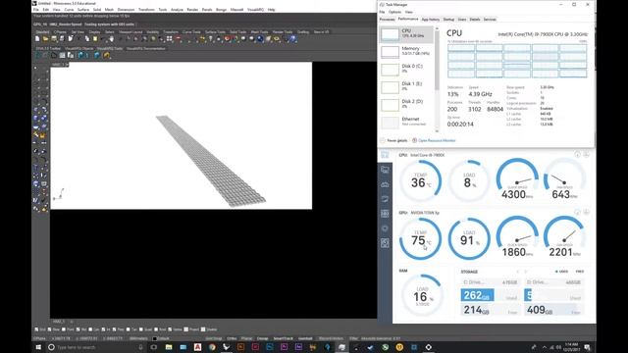This screenshot has height=353, width=628.
Task: Click the red car icon in Rhino's toolbar
Action: 179,39
